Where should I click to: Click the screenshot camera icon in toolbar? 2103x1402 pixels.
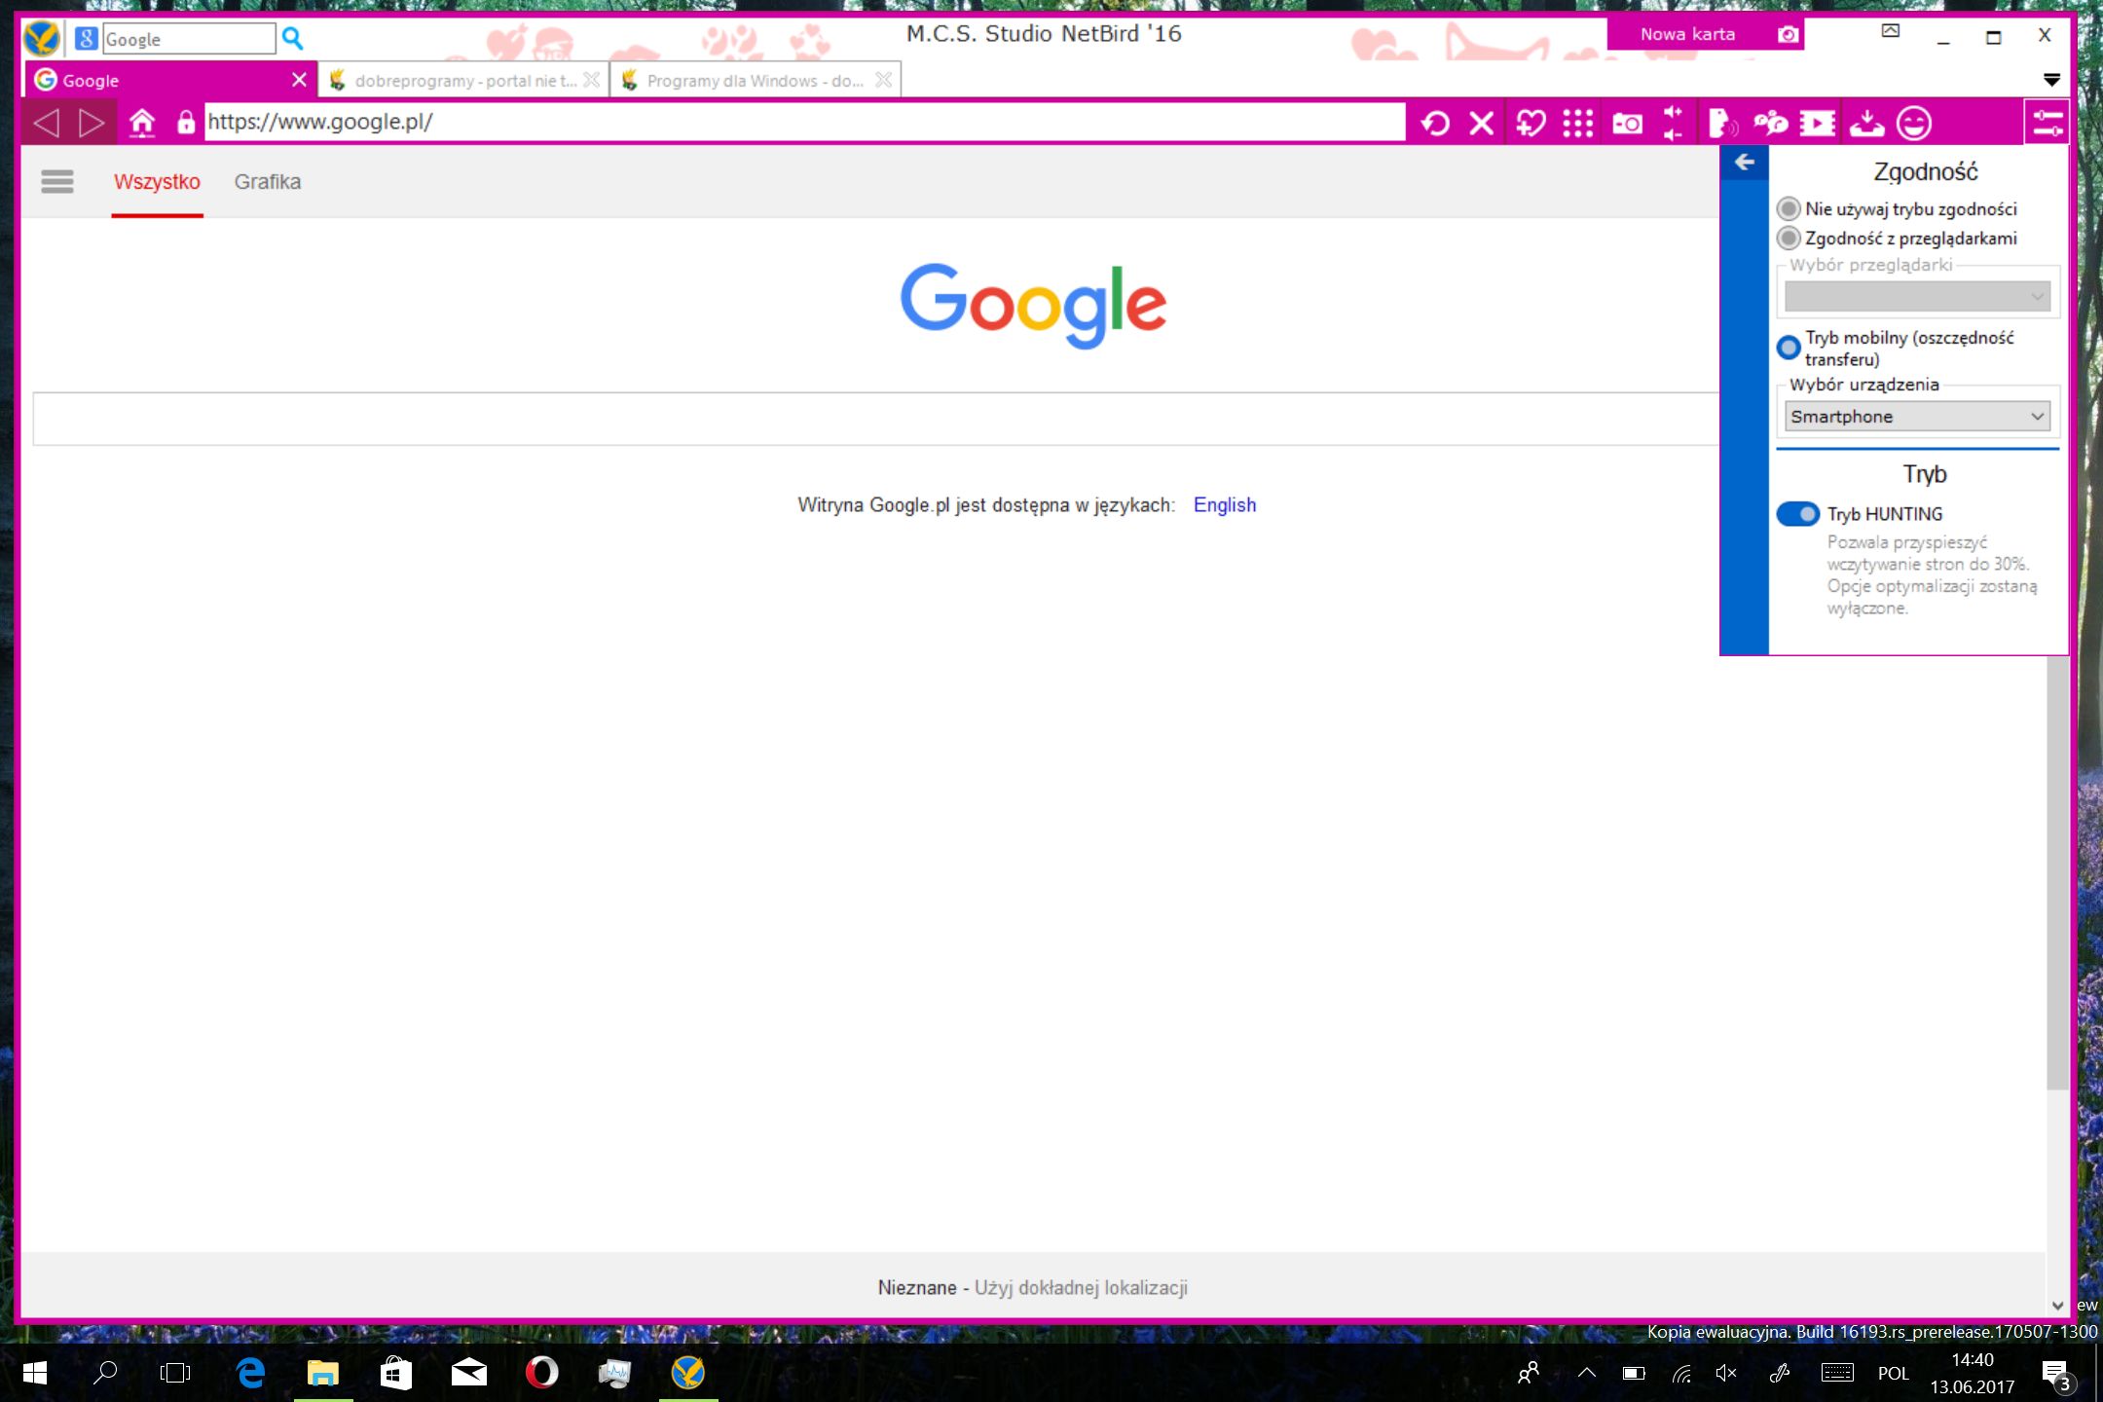pos(1627,124)
